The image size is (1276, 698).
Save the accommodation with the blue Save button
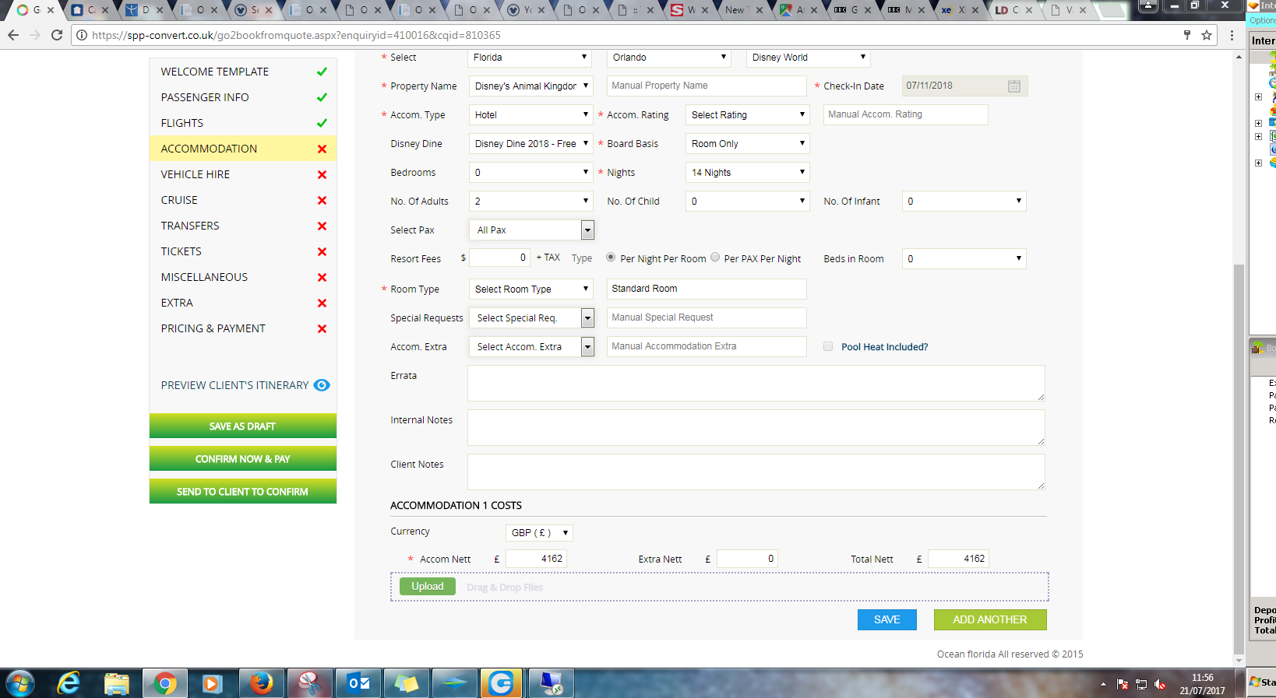(x=887, y=619)
